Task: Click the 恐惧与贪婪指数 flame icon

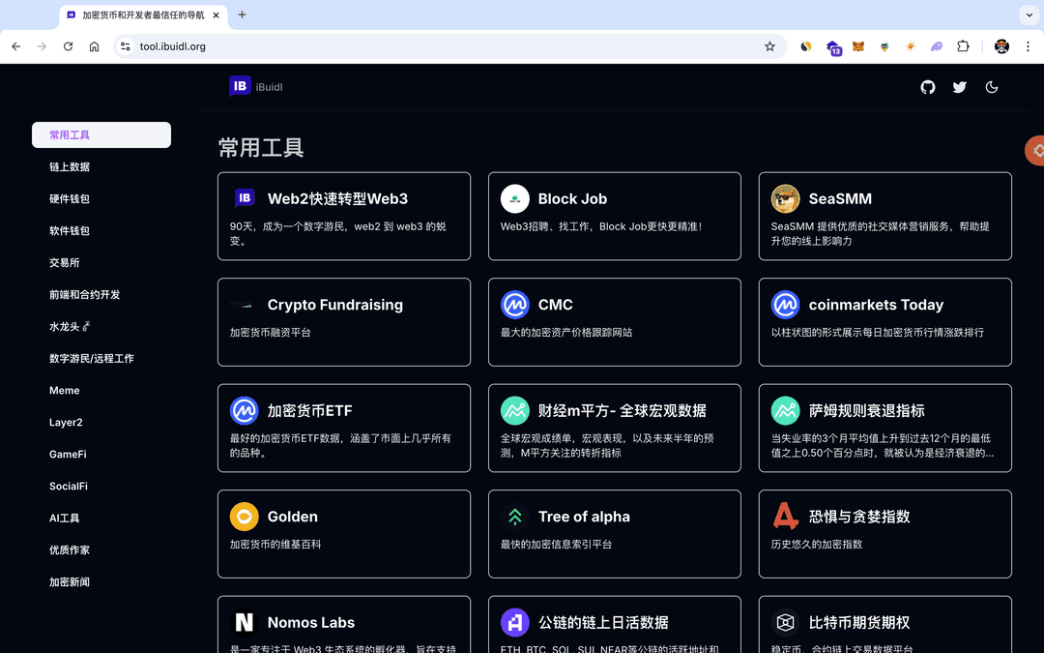Action: (x=785, y=516)
